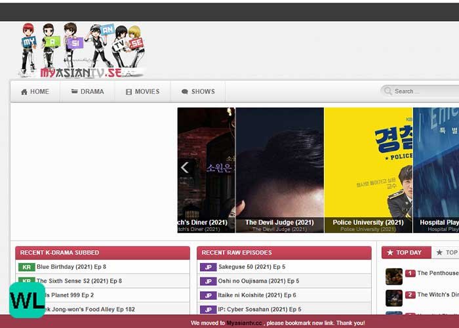The image size is (459, 328).
Task: Open The Penthouse in top day list
Action: 438,273
